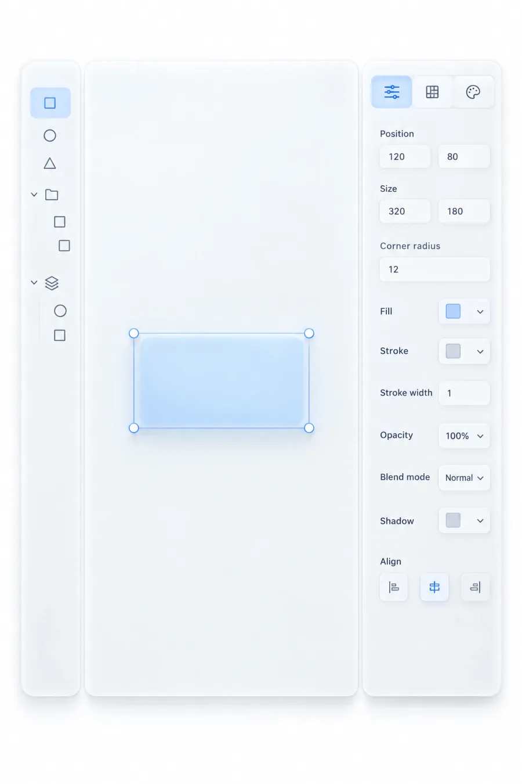Open the Fill dropdown arrow
This screenshot has height=784, width=522.
[x=480, y=312]
